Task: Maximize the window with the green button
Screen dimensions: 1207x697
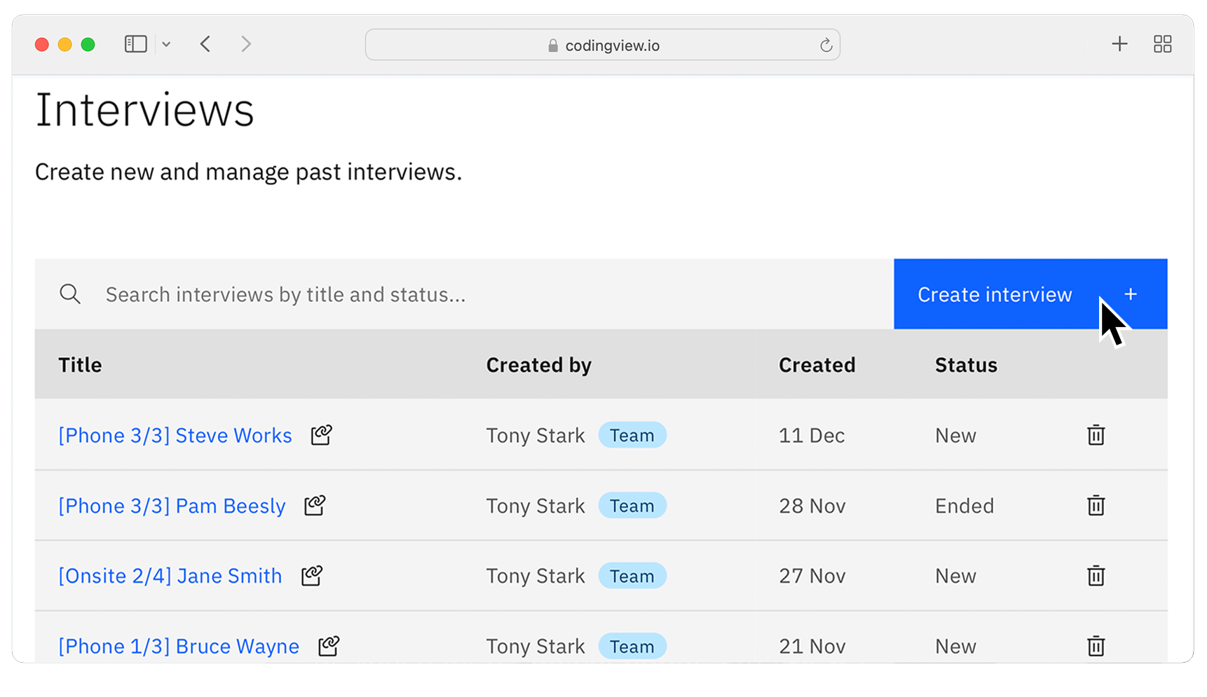Action: (x=88, y=45)
